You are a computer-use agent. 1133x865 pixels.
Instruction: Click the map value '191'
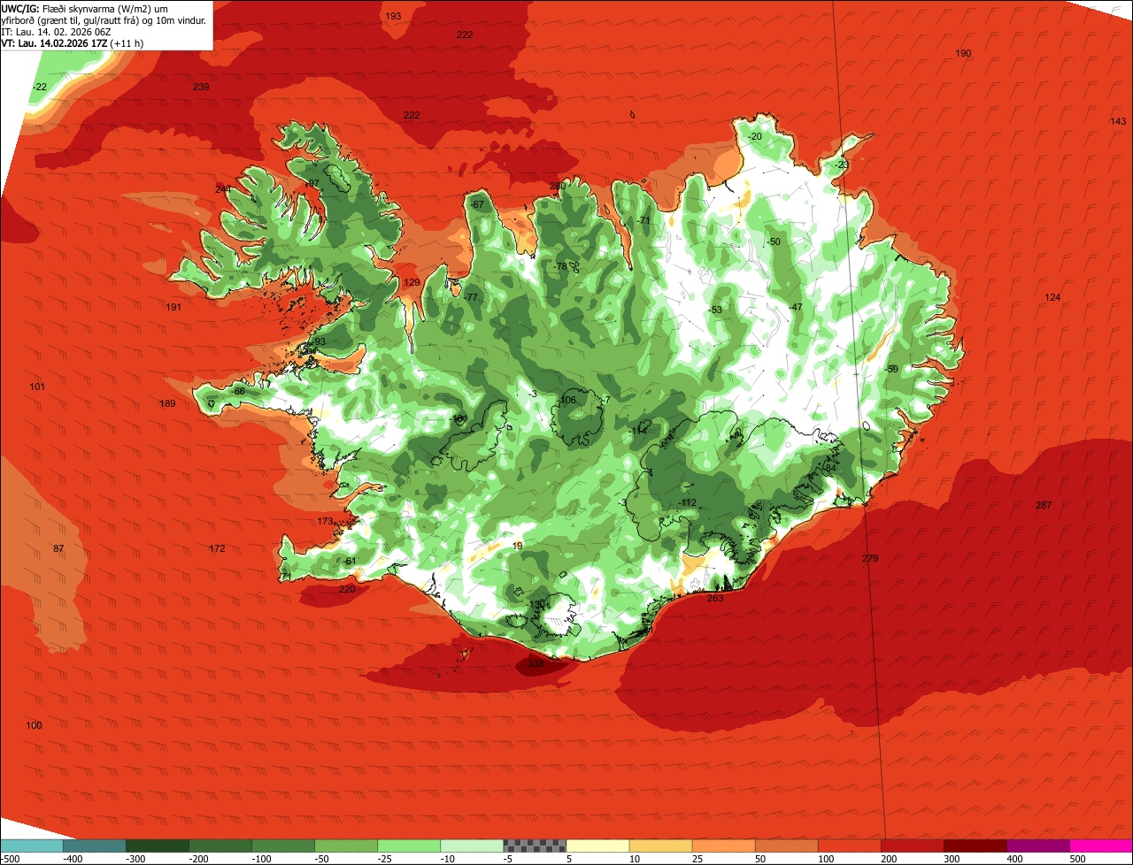click(x=173, y=307)
